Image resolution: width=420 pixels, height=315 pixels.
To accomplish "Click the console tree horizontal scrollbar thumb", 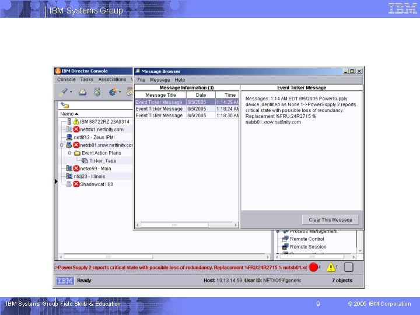I will click(108, 257).
